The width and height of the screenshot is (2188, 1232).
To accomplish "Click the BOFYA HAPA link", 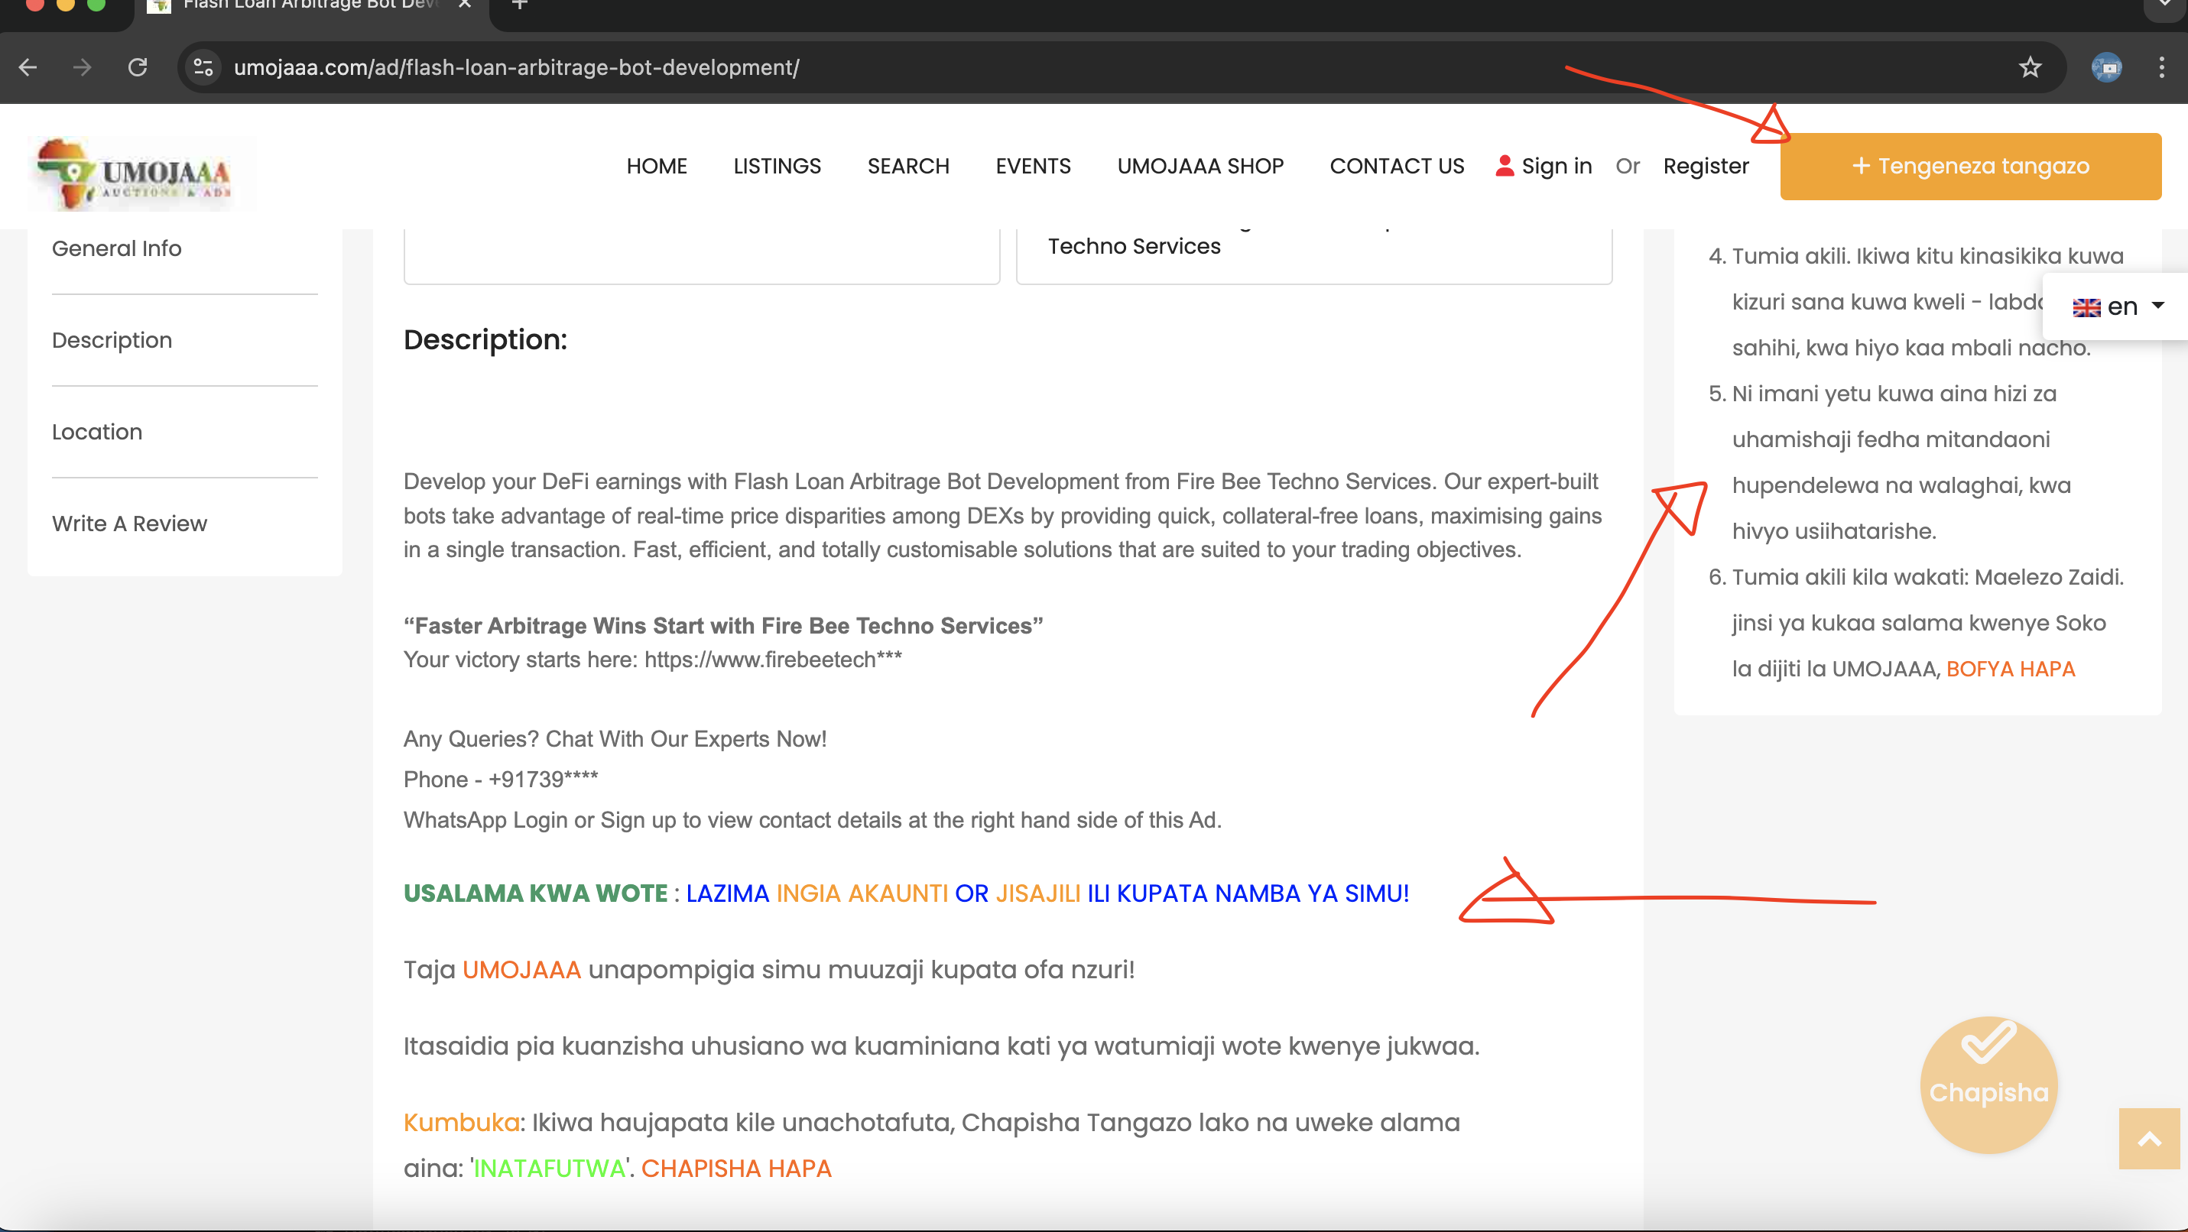I will pos(2010,669).
